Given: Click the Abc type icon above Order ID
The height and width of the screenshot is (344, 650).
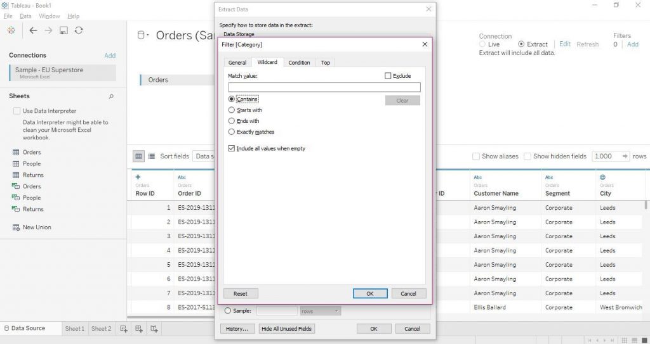Looking at the screenshot, I should click(x=182, y=177).
